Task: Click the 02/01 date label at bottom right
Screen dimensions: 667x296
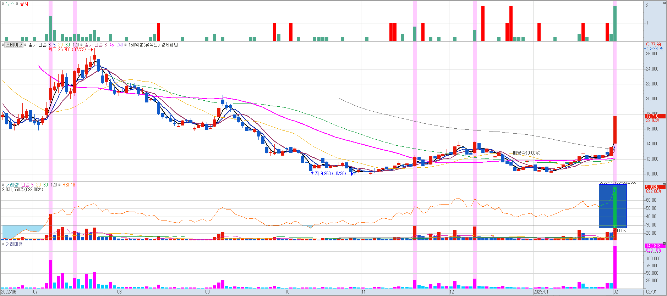Action: click(x=651, y=292)
